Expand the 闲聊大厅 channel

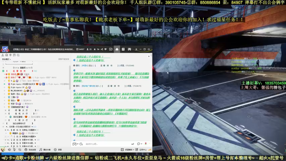click(5, 110)
